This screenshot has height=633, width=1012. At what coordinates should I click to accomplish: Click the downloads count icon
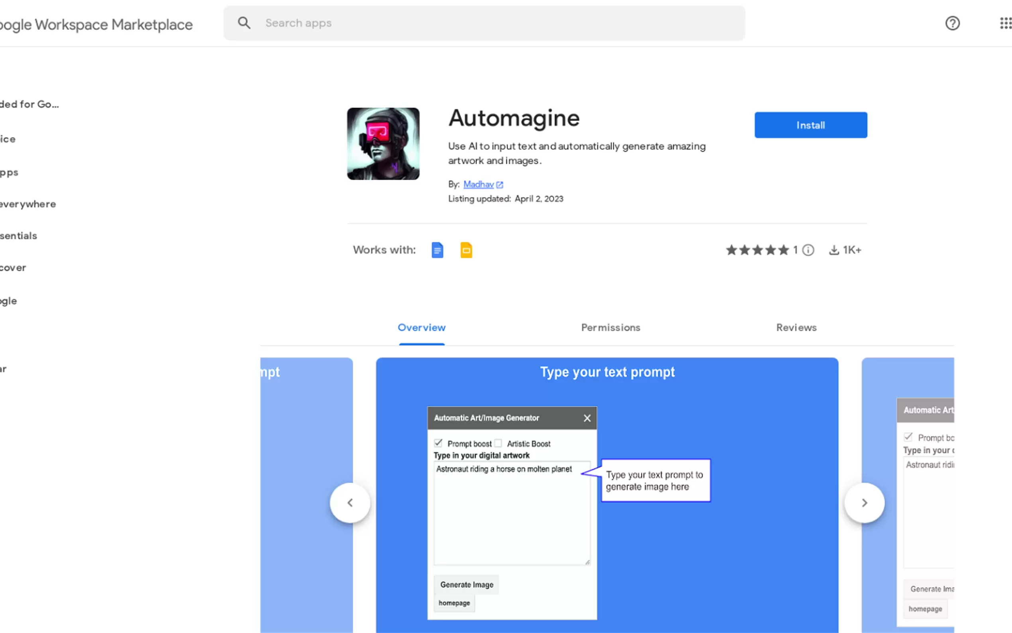(x=834, y=250)
